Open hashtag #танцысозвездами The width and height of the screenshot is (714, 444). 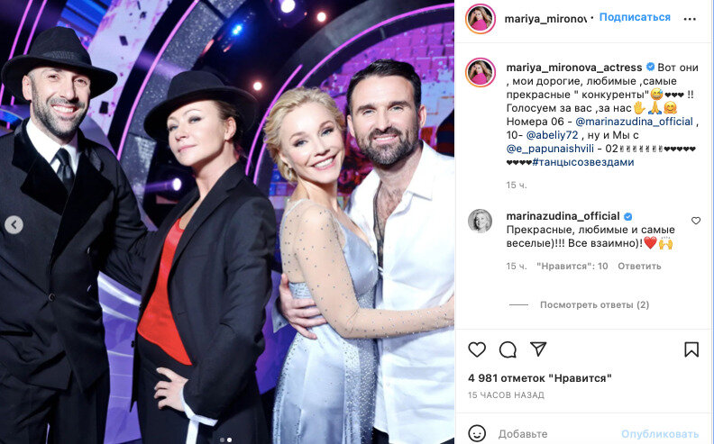point(583,162)
